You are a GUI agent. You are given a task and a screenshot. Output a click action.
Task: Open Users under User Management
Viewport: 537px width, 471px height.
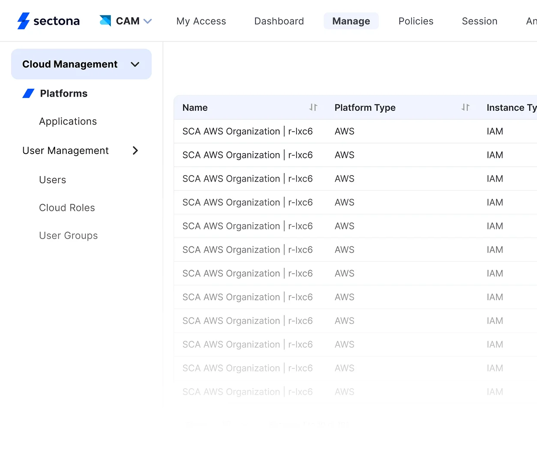click(x=53, y=180)
